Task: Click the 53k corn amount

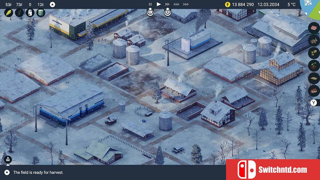Action: pos(9,4)
